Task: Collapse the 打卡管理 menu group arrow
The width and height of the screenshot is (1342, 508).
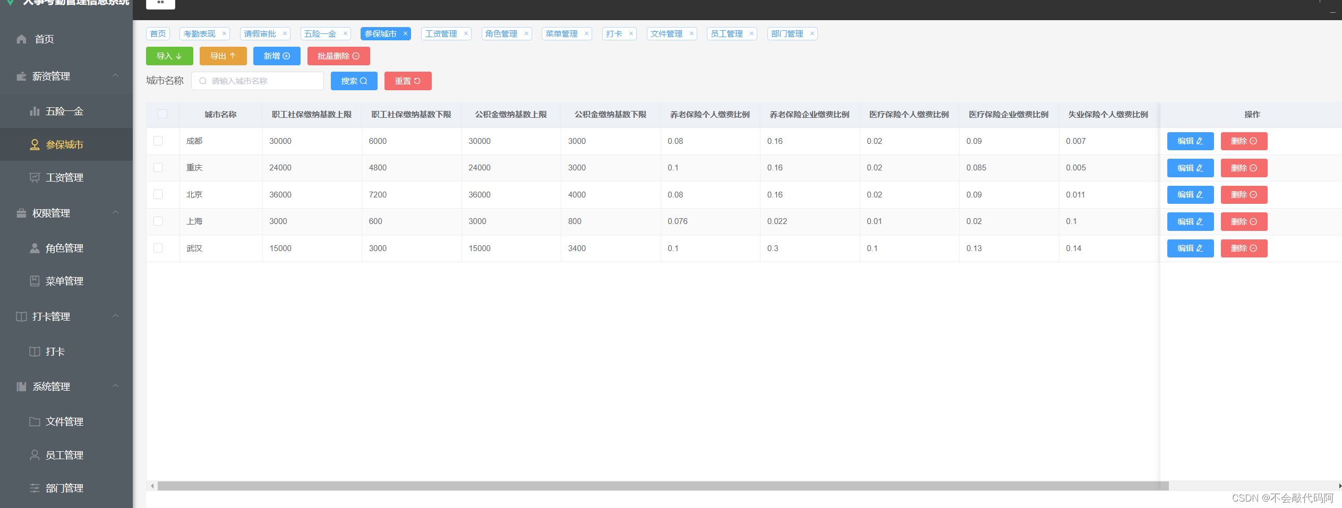Action: pyautogui.click(x=115, y=316)
